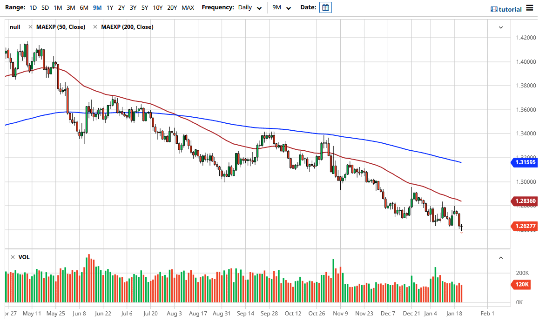The width and height of the screenshot is (539, 321).
Task: Click the Aug 3 date label
Action: coord(174,314)
